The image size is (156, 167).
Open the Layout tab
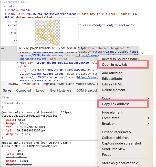(40, 91)
